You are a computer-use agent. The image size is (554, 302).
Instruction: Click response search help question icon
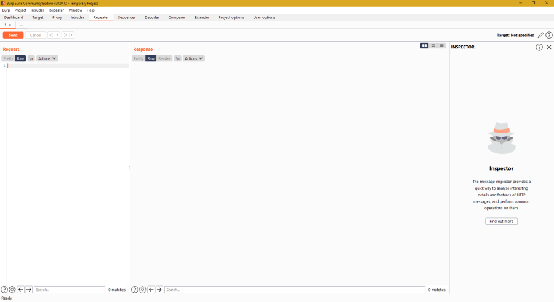pyautogui.click(x=135, y=290)
